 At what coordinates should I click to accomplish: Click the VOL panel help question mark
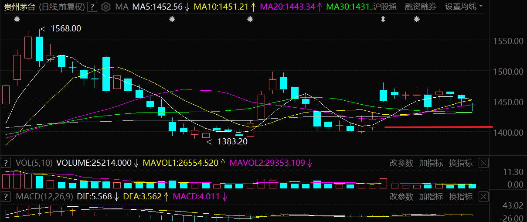[6, 163]
